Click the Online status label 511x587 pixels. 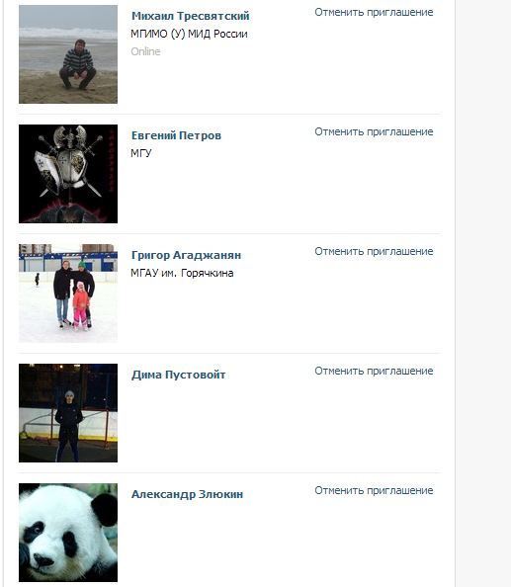145,51
